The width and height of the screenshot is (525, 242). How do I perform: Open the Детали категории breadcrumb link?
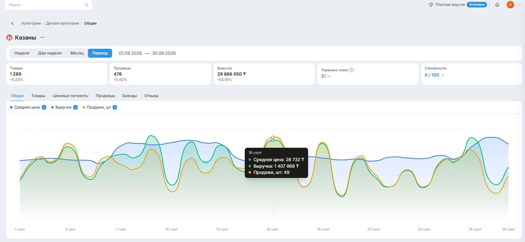click(x=62, y=23)
